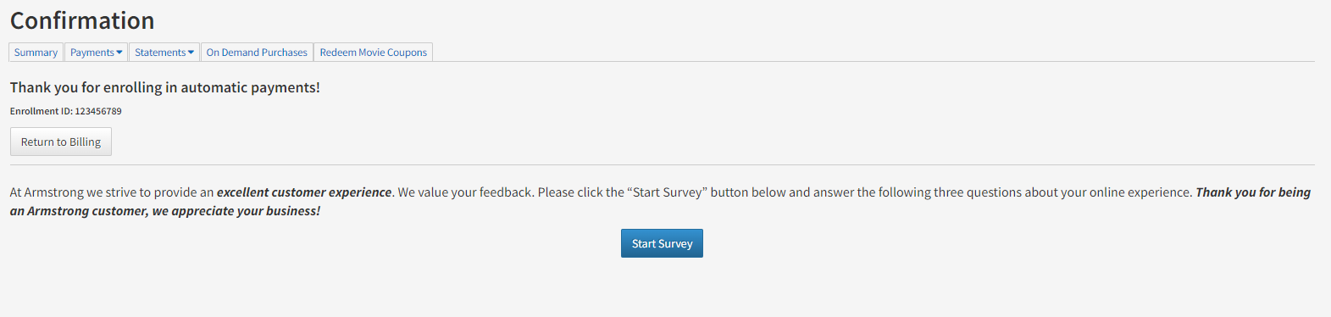The image size is (1331, 317).
Task: Click the 'We value your feedback' sentence
Action: [466, 192]
